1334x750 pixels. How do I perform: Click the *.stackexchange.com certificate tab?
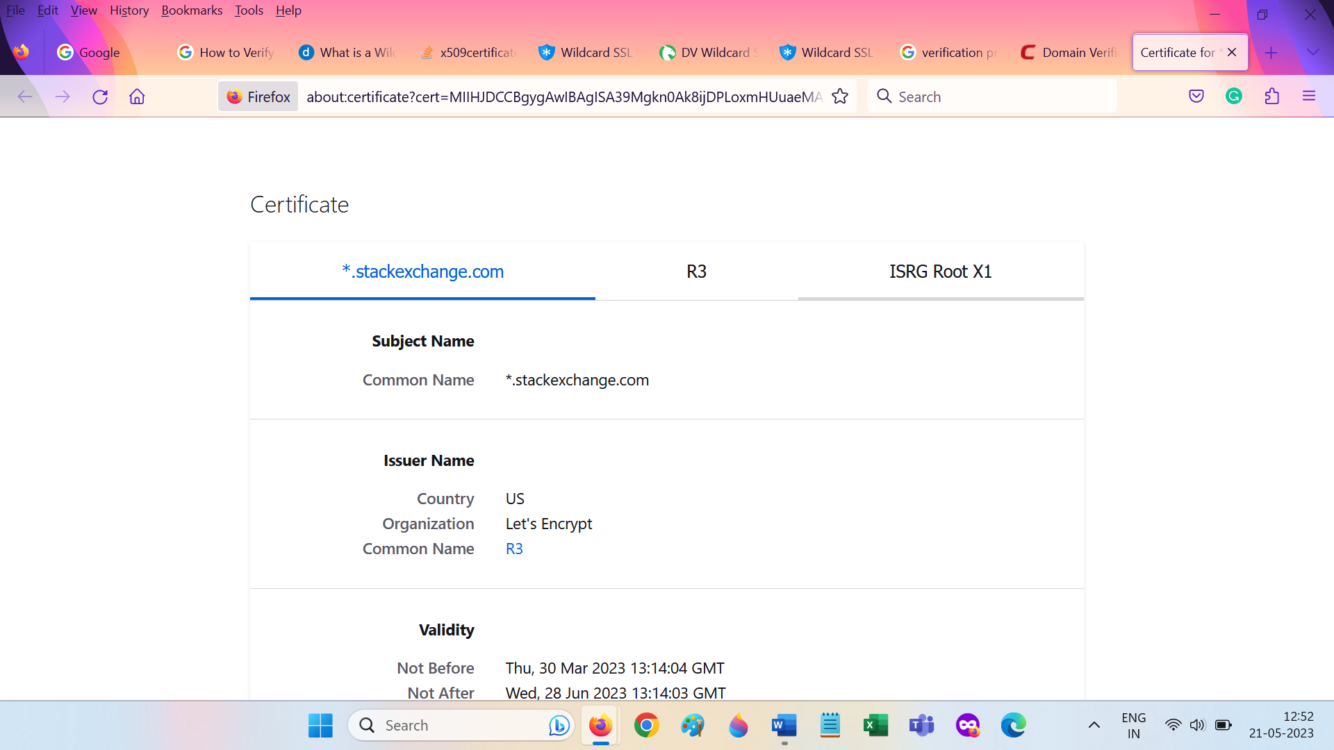click(x=422, y=270)
